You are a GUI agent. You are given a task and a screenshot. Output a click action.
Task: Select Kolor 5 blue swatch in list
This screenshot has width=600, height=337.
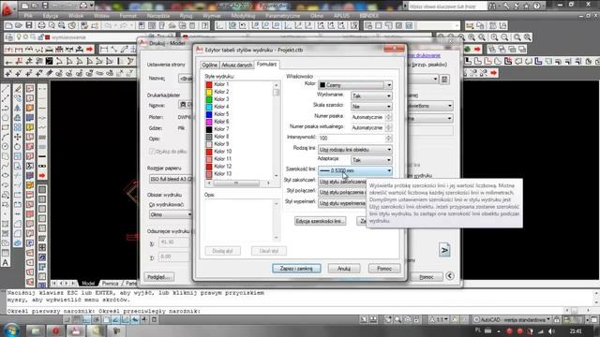click(209, 114)
